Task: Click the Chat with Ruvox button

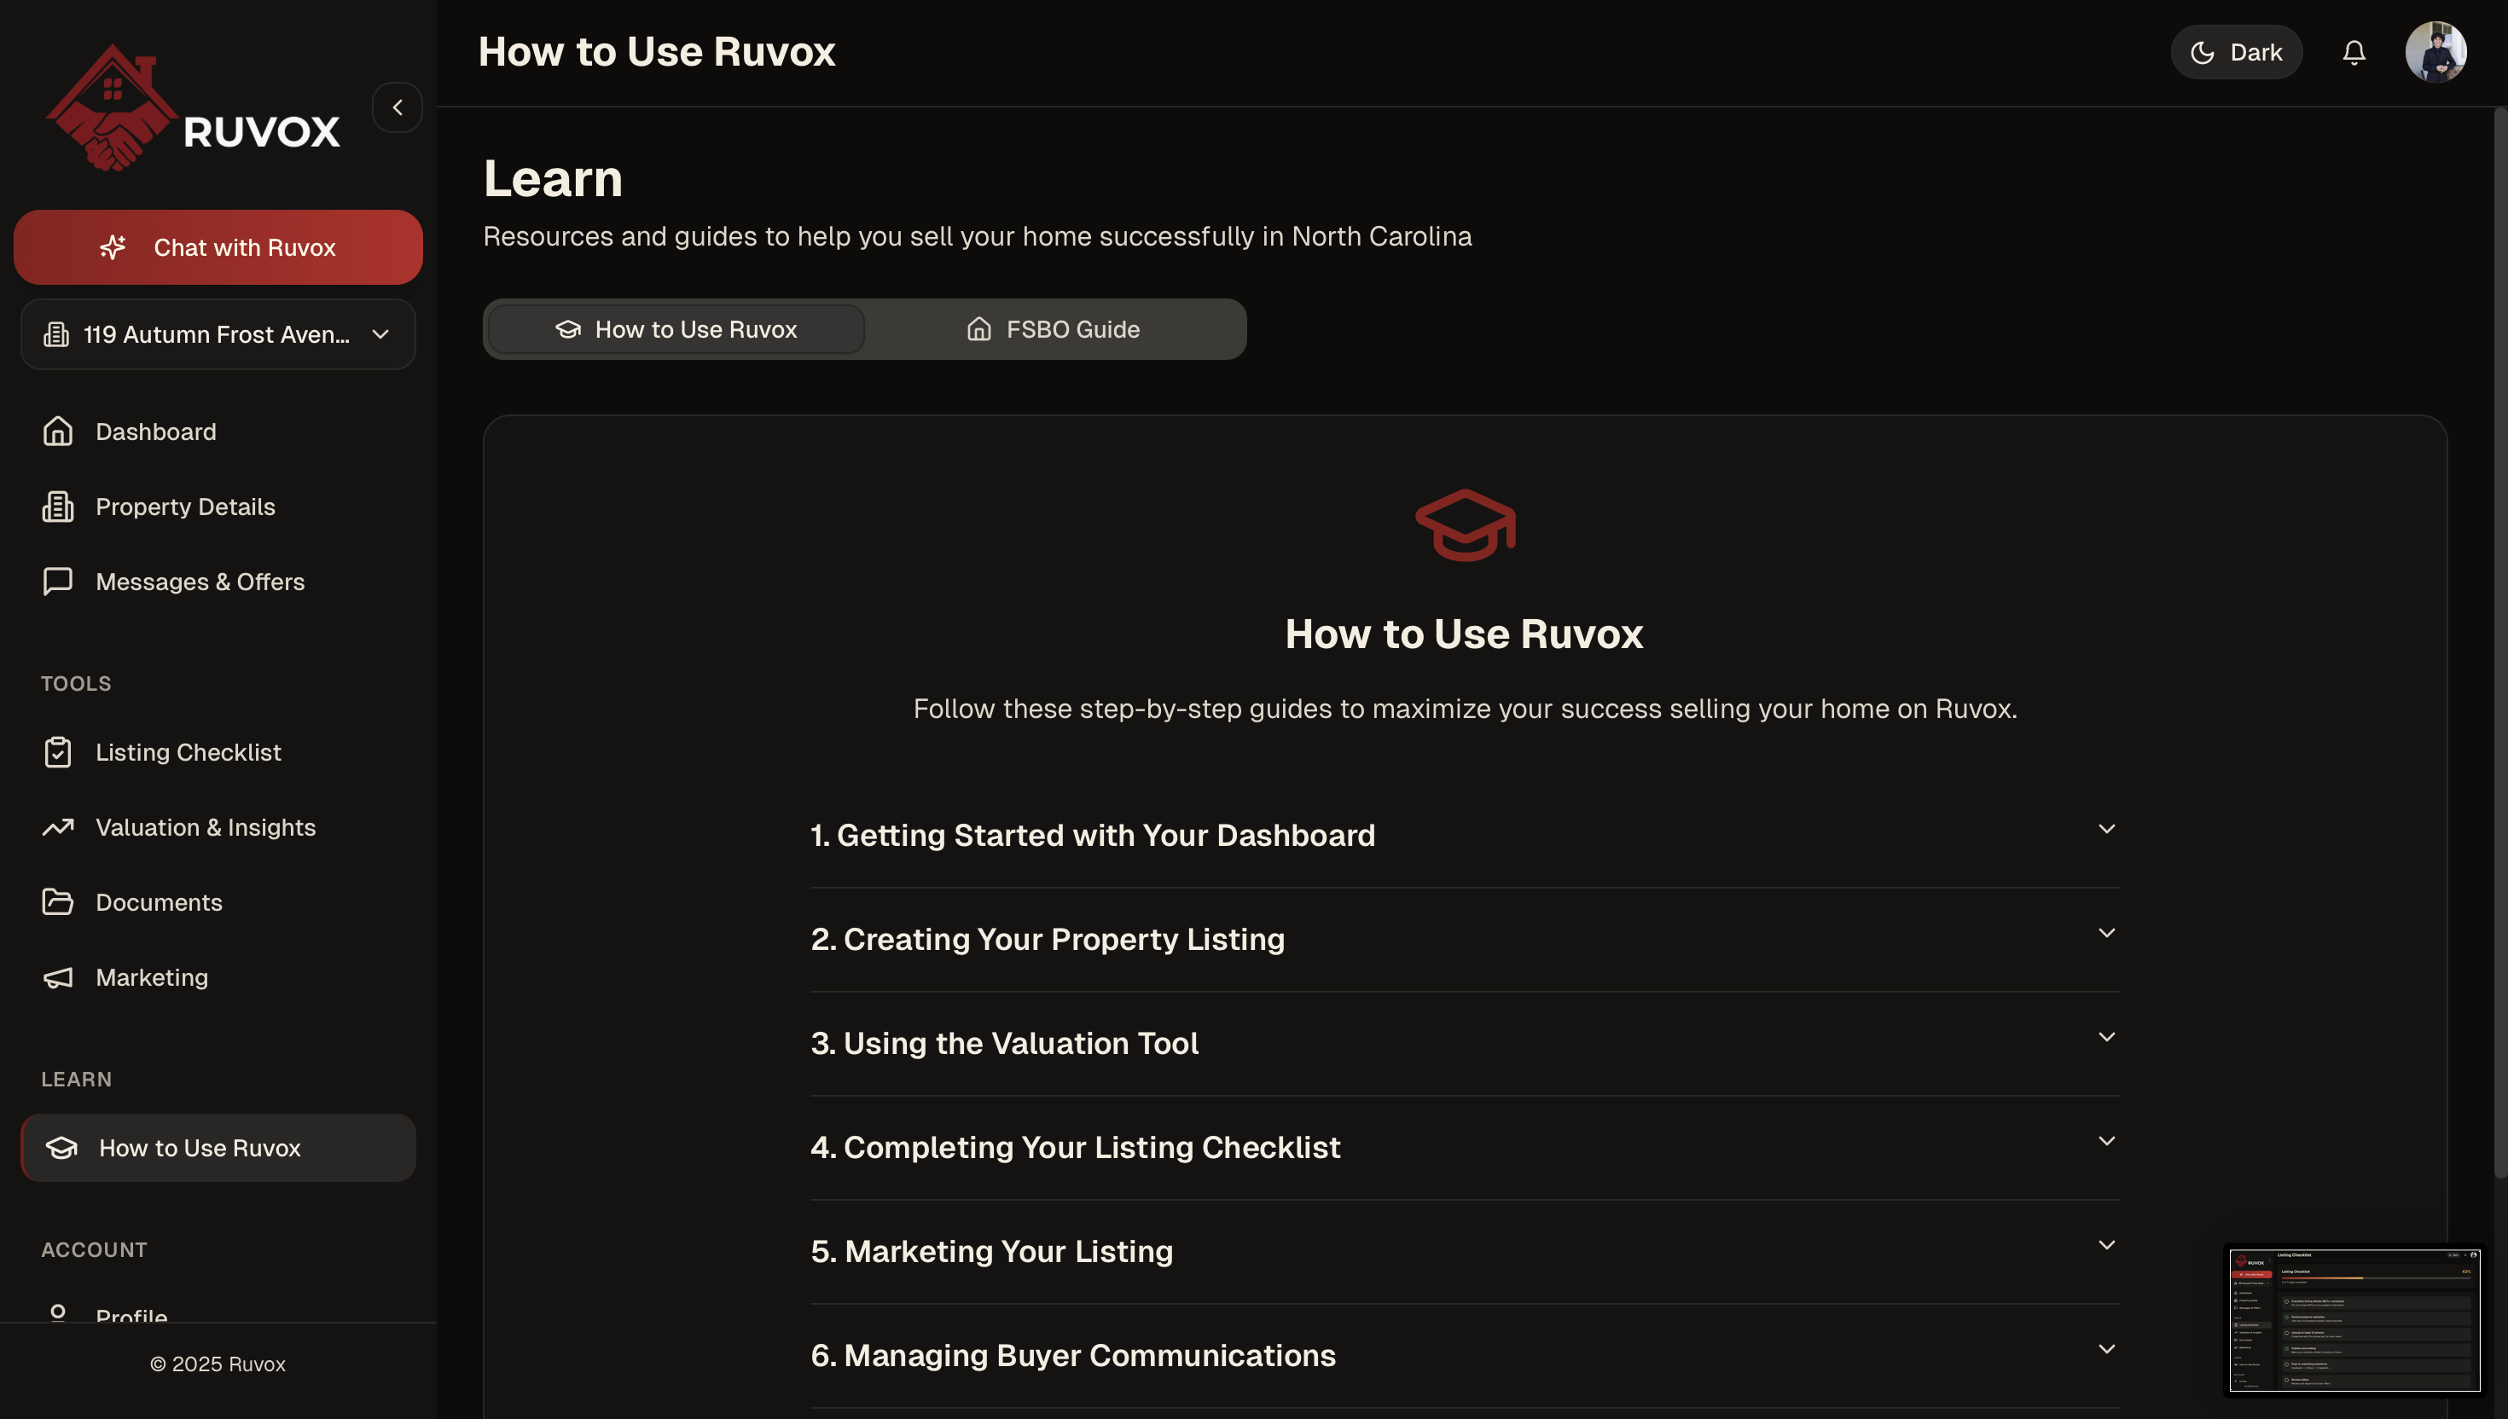Action: pyautogui.click(x=218, y=247)
